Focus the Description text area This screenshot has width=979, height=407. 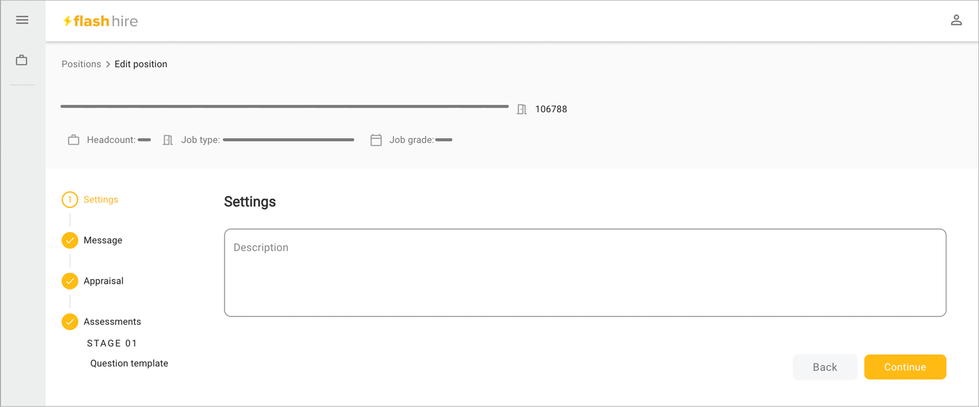coord(585,273)
